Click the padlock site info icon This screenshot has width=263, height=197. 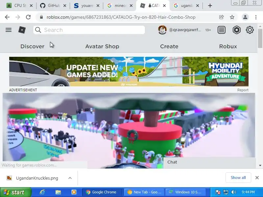41,17
